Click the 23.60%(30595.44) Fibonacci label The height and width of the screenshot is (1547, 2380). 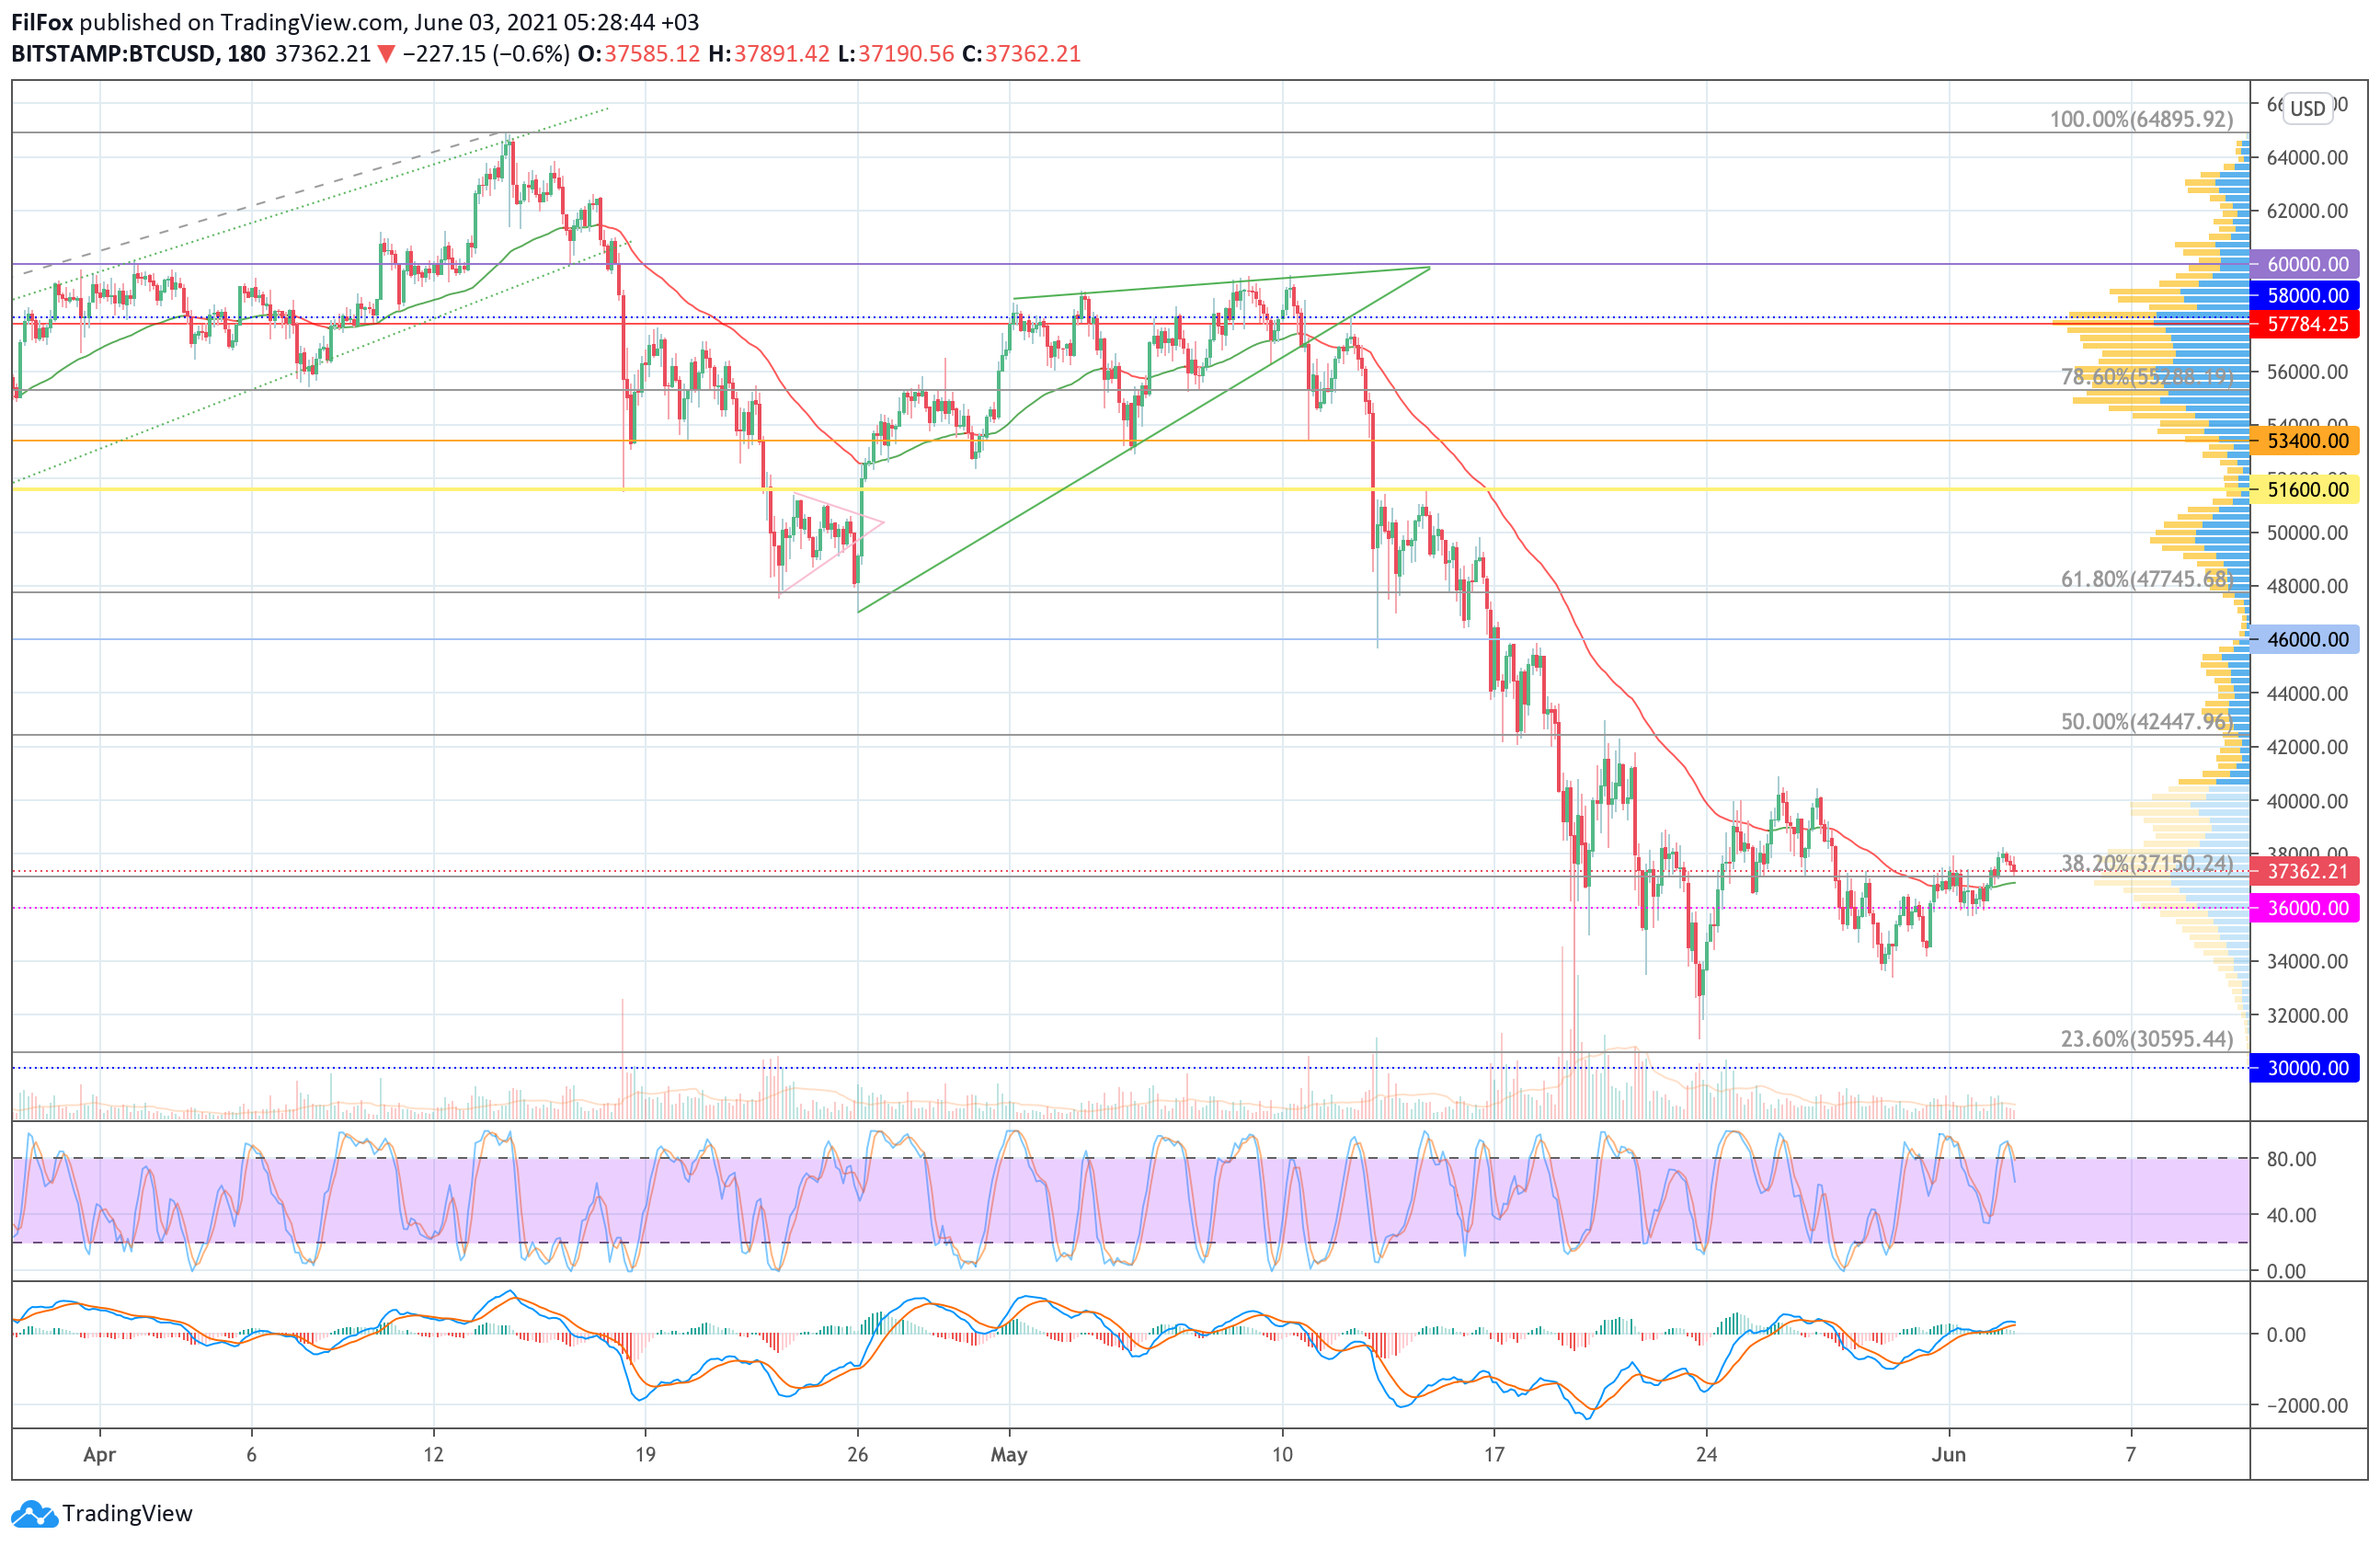point(2146,1039)
